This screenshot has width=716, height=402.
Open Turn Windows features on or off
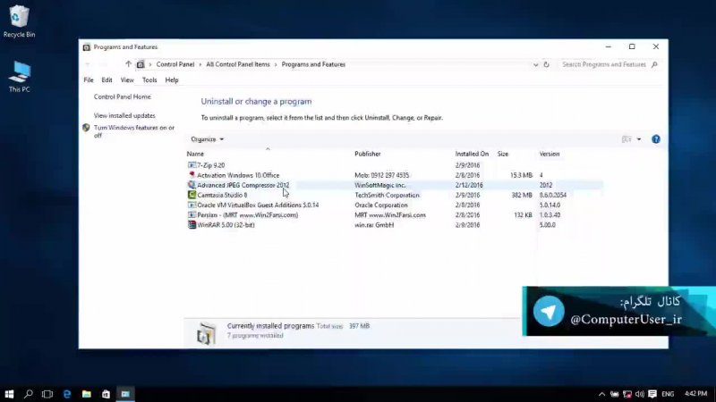(x=133, y=131)
